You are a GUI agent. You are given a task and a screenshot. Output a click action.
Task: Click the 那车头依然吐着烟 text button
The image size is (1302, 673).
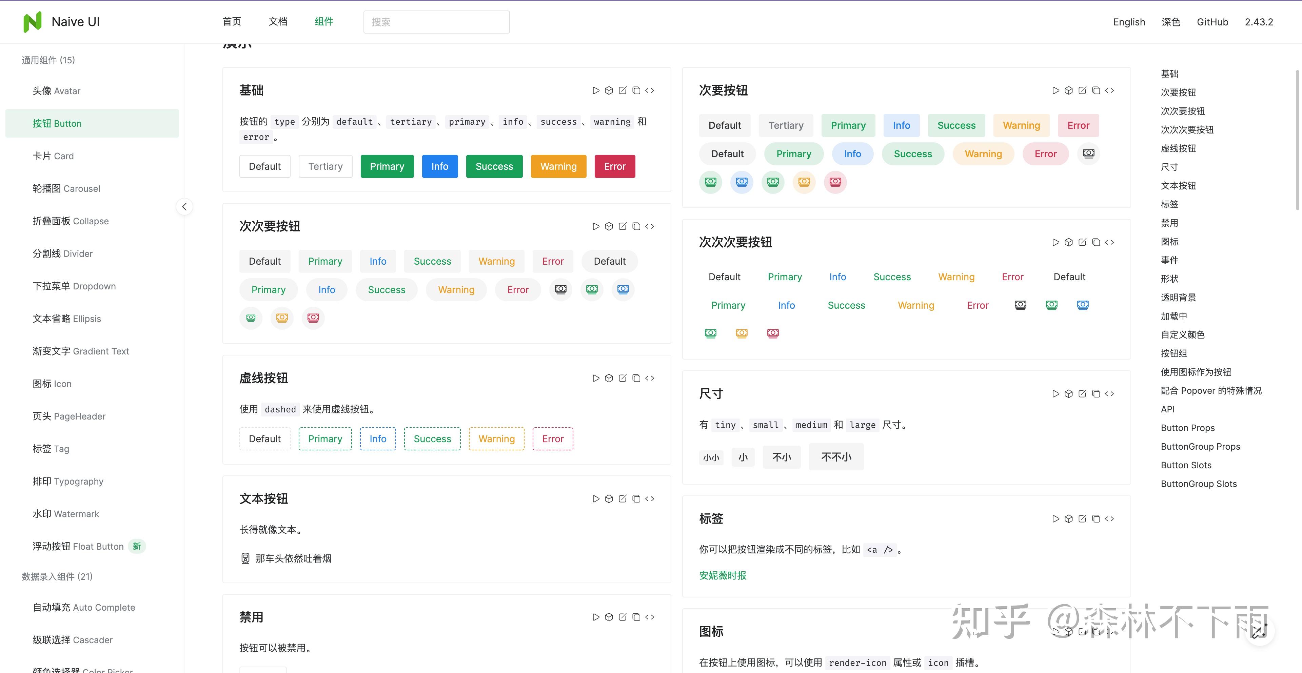click(x=286, y=558)
